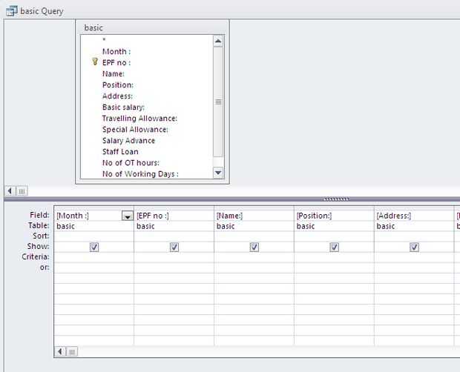Click the basic Query tab icon

[x=12, y=11]
